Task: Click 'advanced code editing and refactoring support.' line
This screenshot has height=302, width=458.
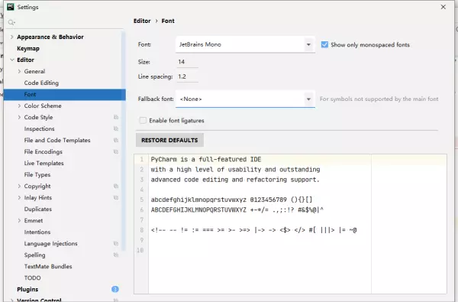Action: [235, 180]
